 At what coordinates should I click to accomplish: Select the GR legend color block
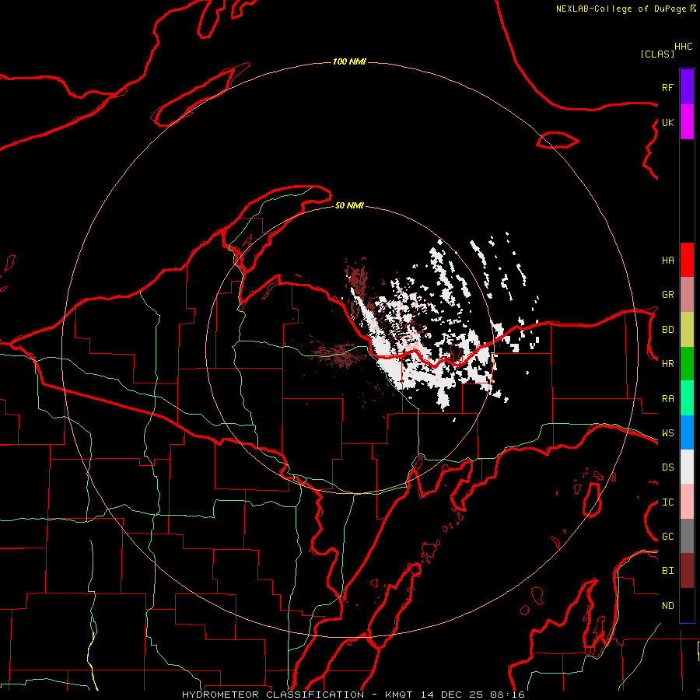[687, 294]
